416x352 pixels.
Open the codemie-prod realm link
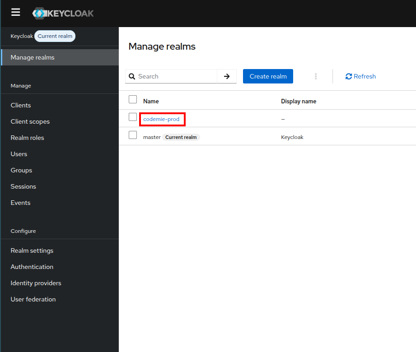pyautogui.click(x=161, y=119)
